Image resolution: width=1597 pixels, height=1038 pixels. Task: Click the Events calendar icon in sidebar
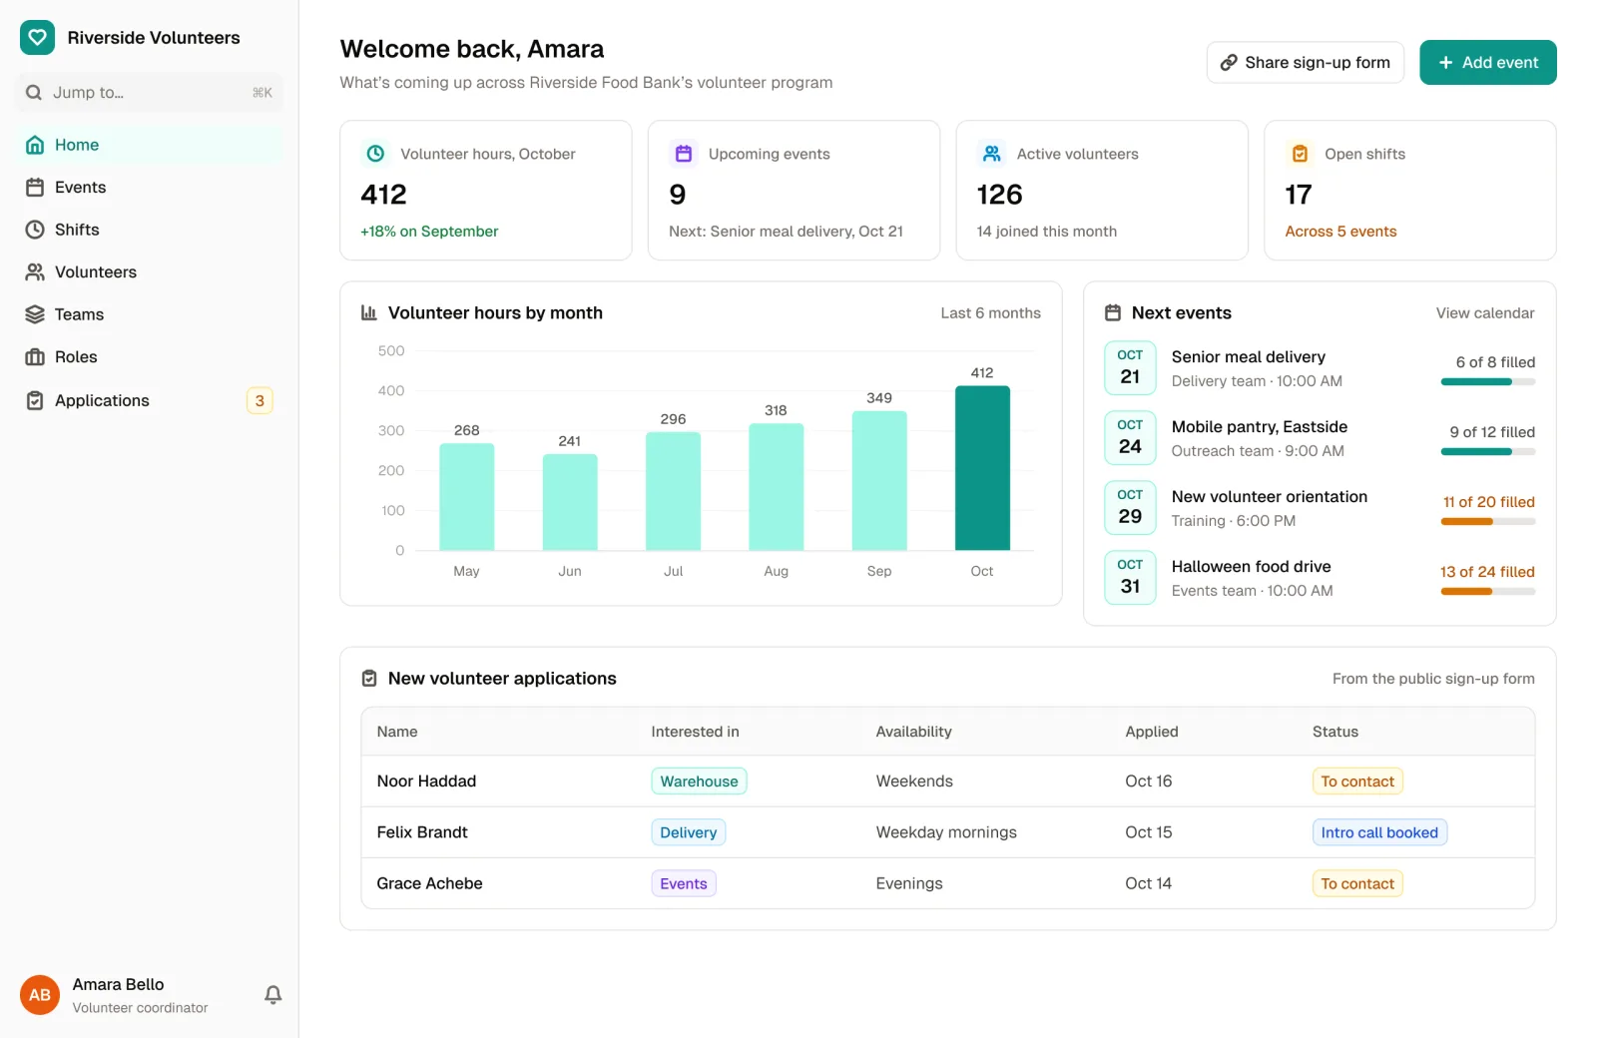pos(35,188)
